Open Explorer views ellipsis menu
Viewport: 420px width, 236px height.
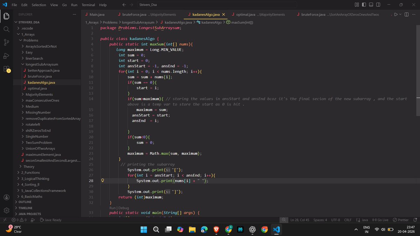click(74, 15)
